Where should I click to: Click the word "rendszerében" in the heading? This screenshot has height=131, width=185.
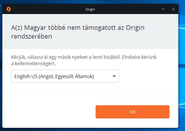[x=33, y=37]
